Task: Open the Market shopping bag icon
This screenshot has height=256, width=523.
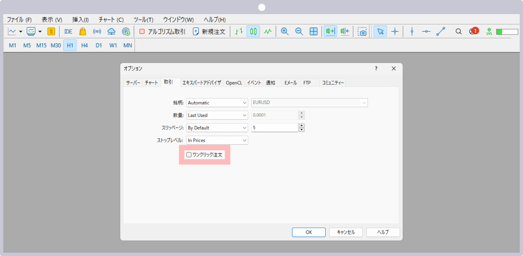Action: coord(83,32)
